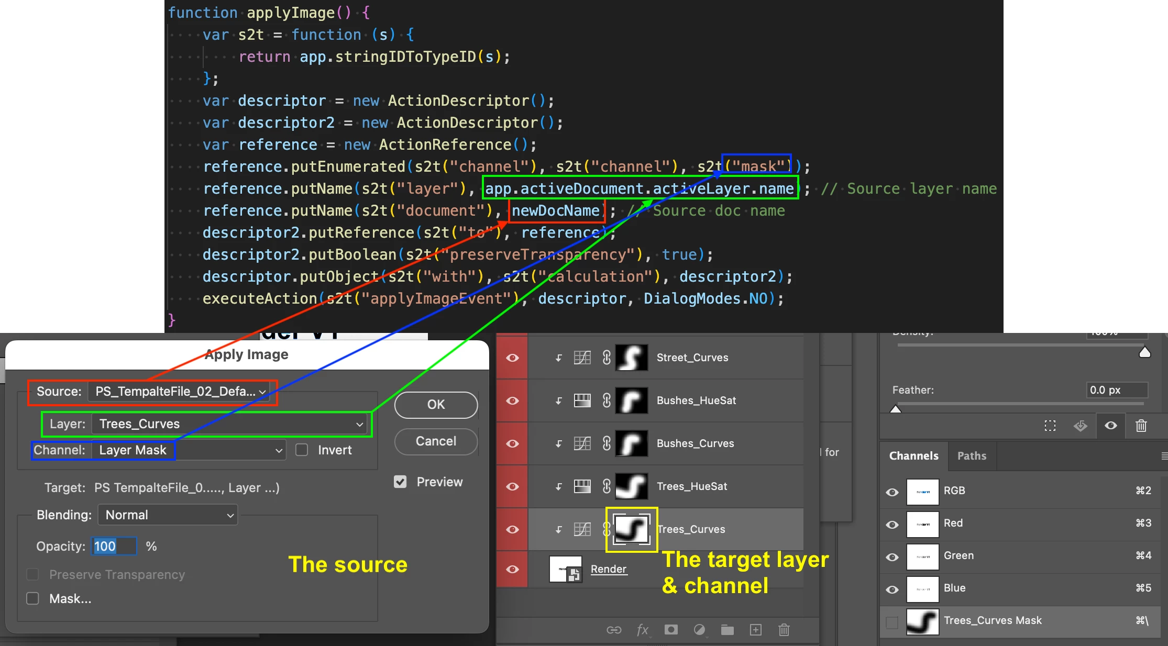Viewport: 1168px width, 646px height.
Task: Enable the Invert checkbox
Action: [302, 450]
